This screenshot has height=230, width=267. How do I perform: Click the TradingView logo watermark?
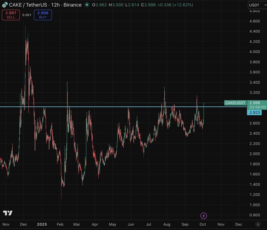pyautogui.click(x=8, y=213)
